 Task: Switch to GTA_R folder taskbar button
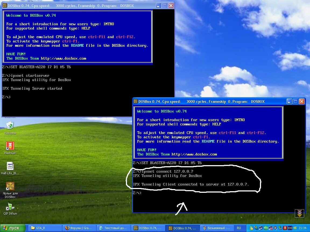[45, 228]
